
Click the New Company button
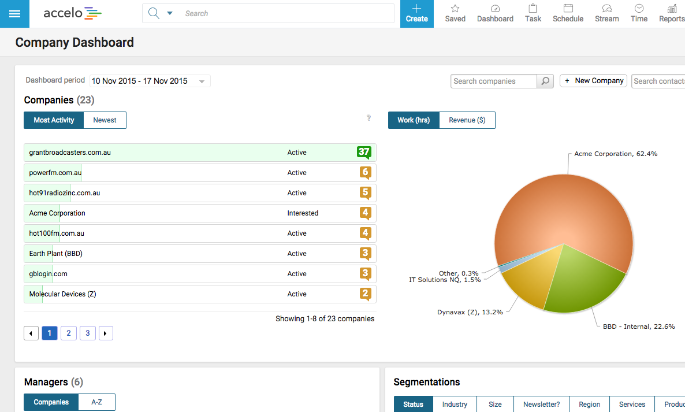[x=593, y=81]
